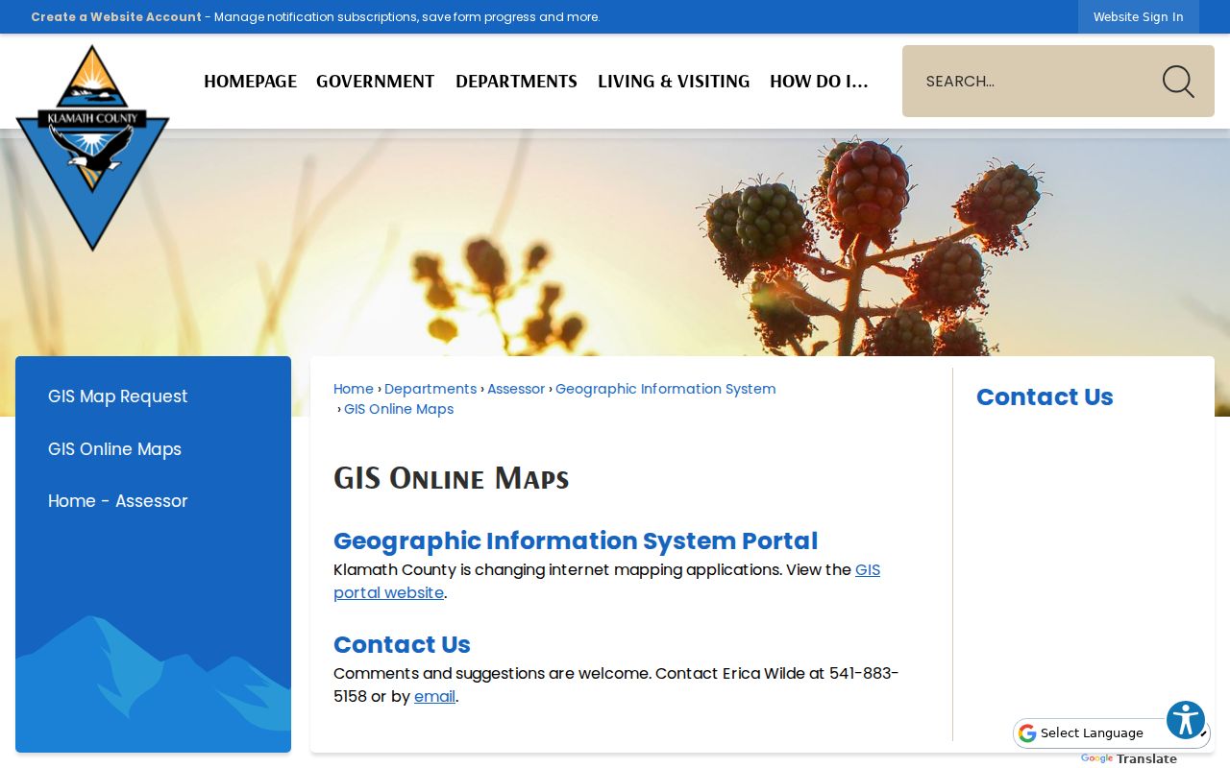Click the Assessor breadcrumb link
Viewport: 1230px width, 768px height.
(x=516, y=389)
